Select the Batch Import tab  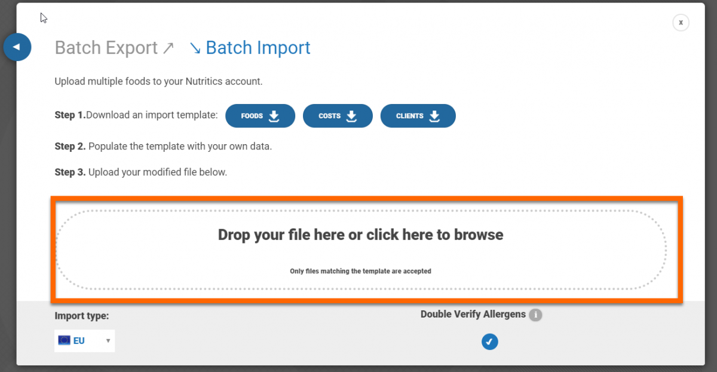[258, 48]
